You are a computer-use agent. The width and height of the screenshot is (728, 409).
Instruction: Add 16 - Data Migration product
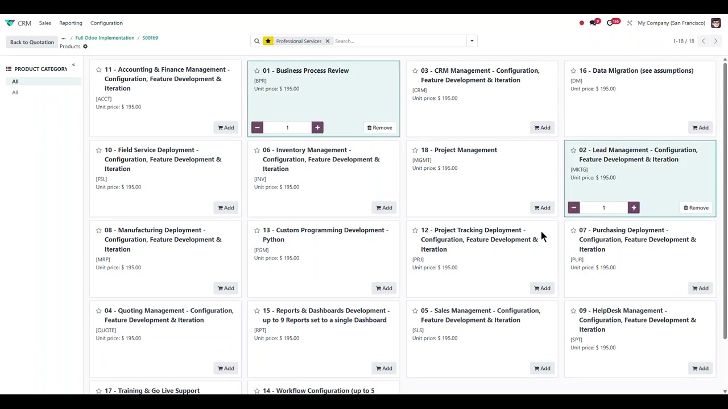[x=700, y=127]
